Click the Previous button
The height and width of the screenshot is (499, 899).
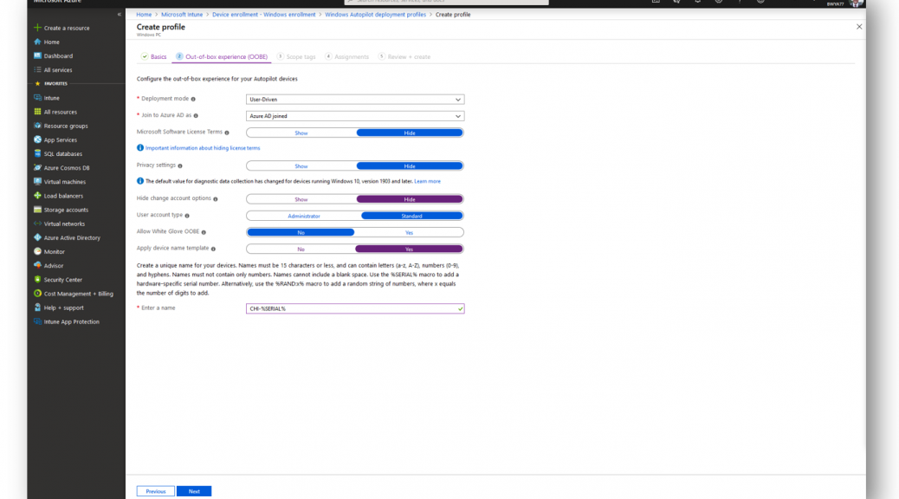point(155,491)
